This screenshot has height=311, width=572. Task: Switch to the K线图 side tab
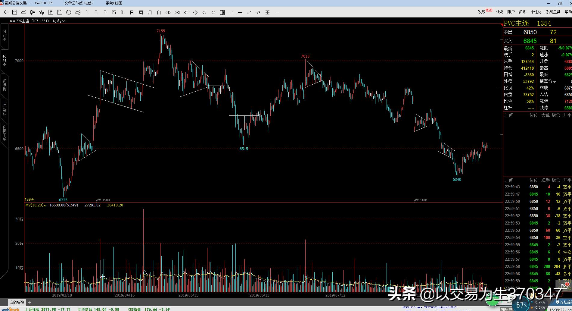(x=5, y=61)
